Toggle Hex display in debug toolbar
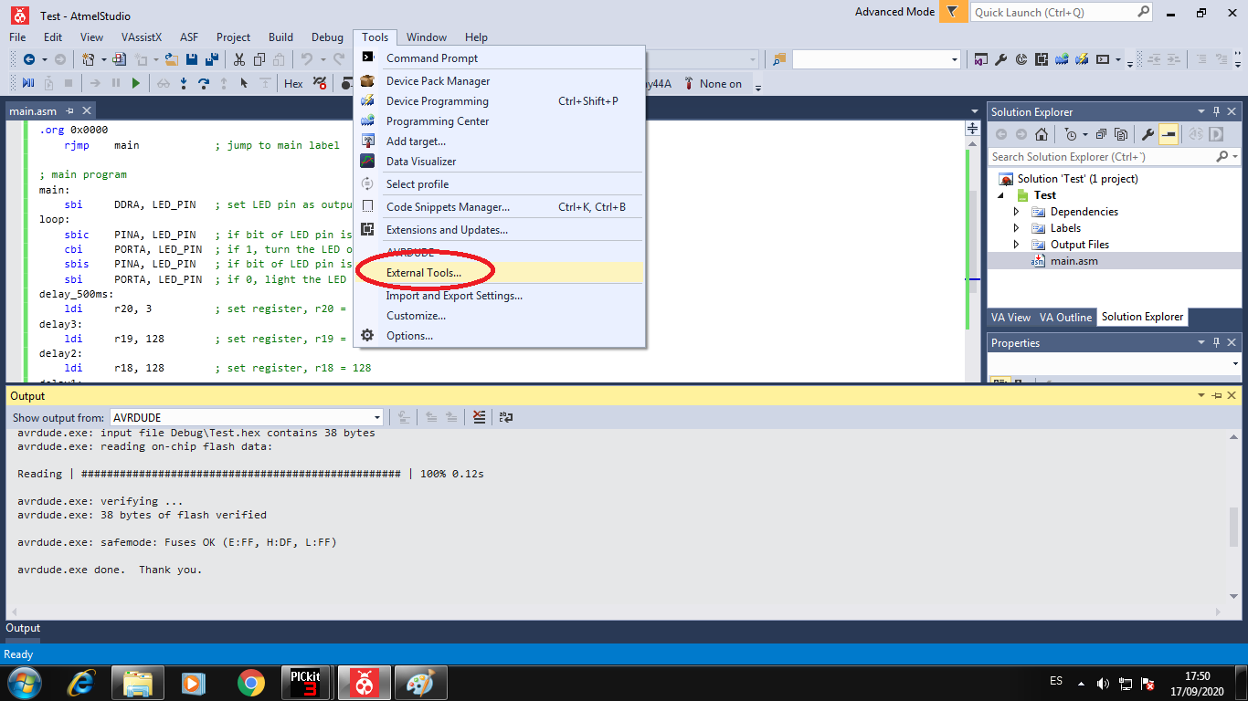 pos(293,83)
